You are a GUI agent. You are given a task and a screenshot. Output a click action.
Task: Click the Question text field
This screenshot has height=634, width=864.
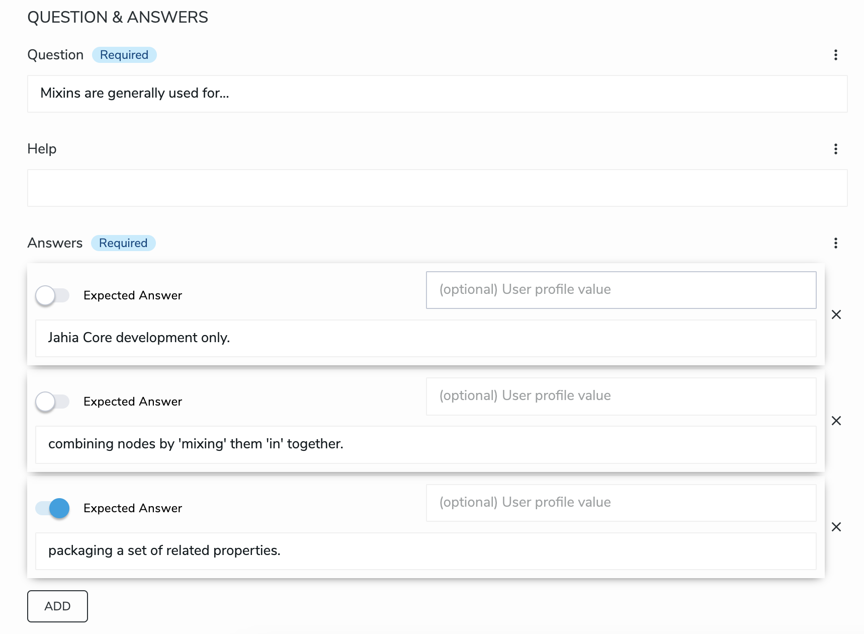[x=437, y=94]
